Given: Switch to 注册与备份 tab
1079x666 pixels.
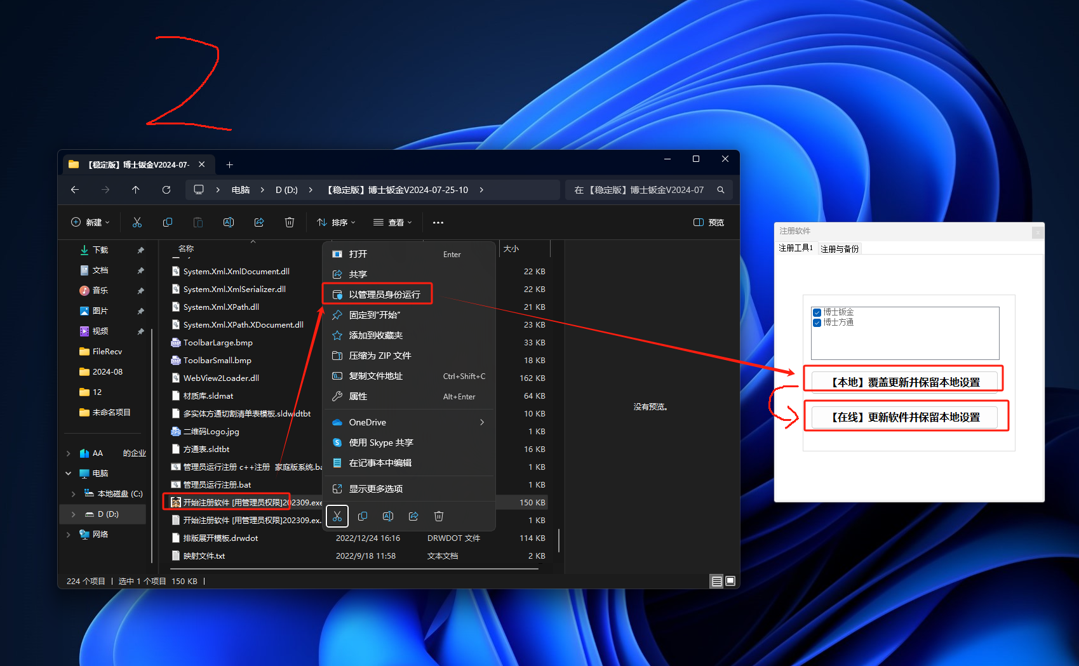Looking at the screenshot, I should point(840,249).
